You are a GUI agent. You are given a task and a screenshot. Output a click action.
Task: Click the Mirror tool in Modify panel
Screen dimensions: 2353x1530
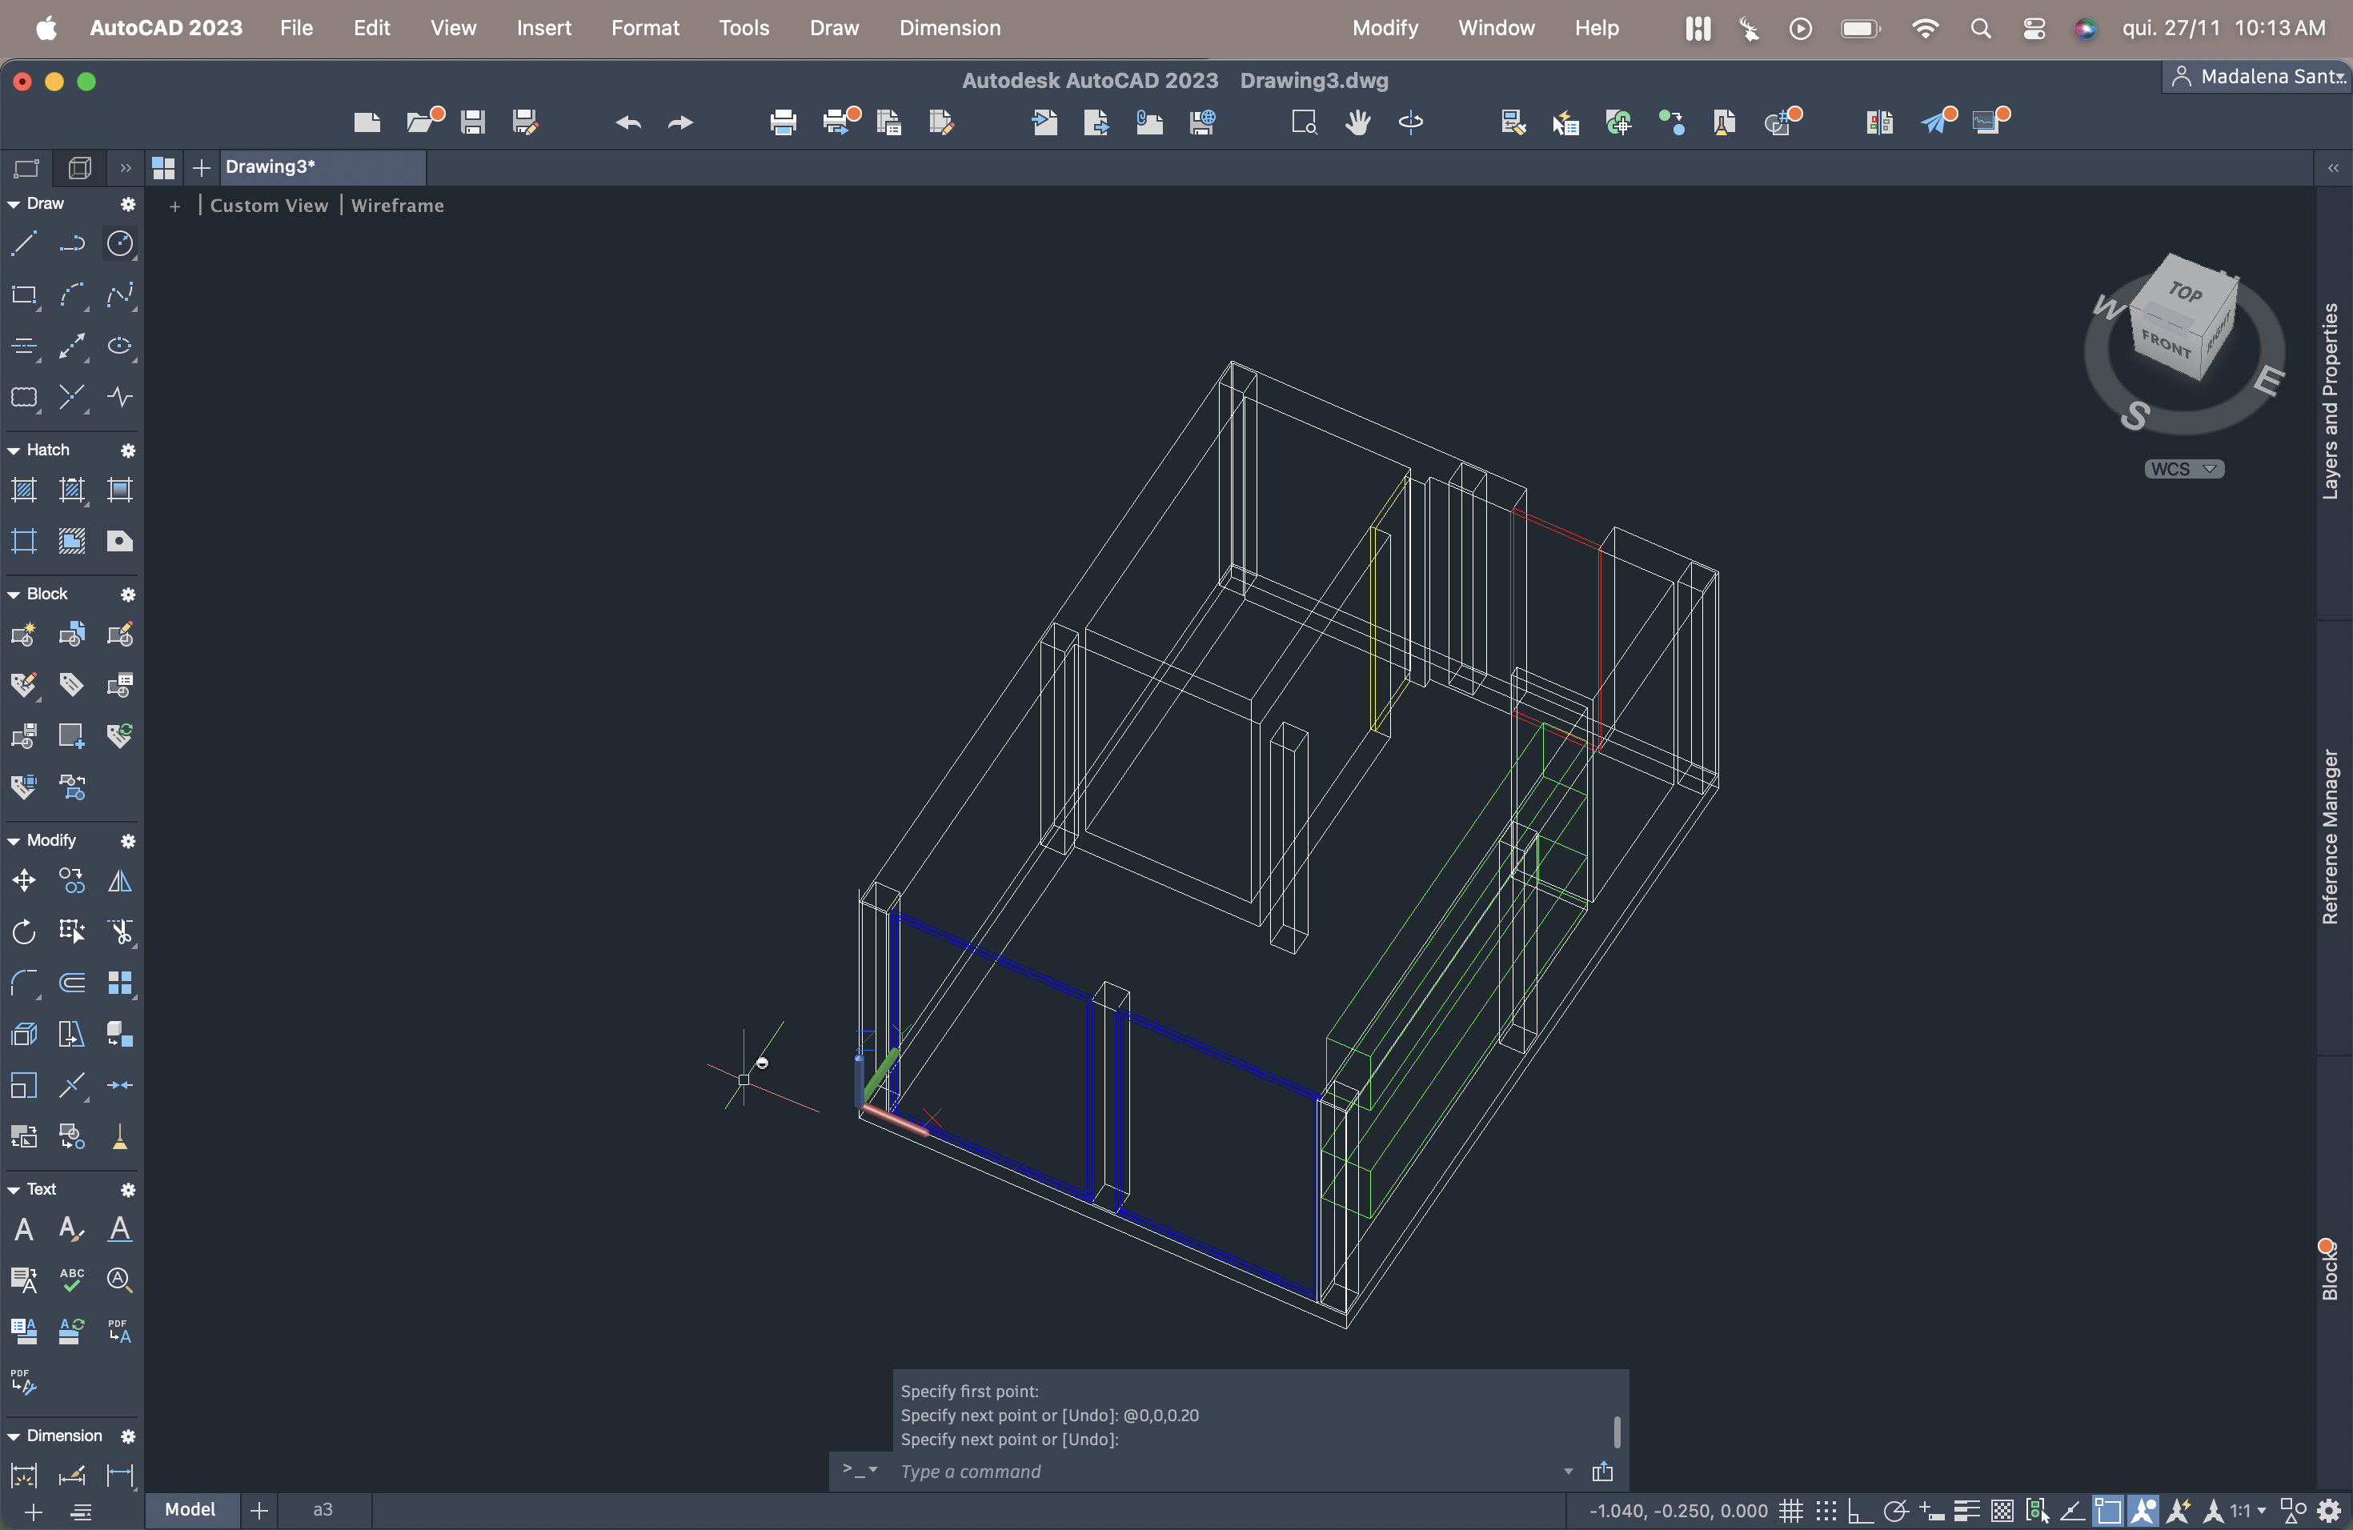pyautogui.click(x=119, y=881)
